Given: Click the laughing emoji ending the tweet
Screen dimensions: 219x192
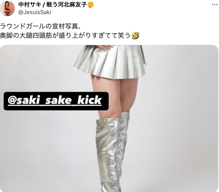Looking at the screenshot, I should (x=136, y=36).
